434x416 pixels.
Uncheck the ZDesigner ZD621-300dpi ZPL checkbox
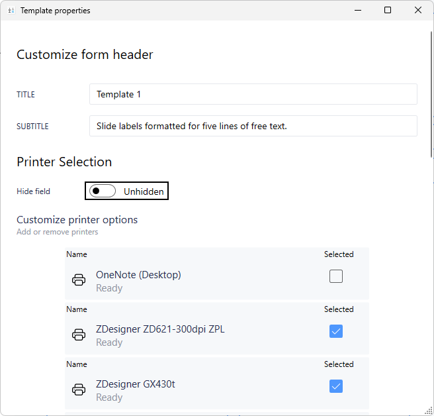(x=336, y=331)
